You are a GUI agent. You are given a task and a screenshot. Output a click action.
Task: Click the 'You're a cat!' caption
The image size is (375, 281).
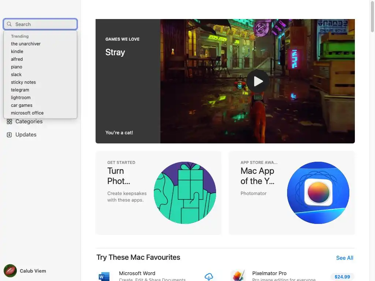119,132
